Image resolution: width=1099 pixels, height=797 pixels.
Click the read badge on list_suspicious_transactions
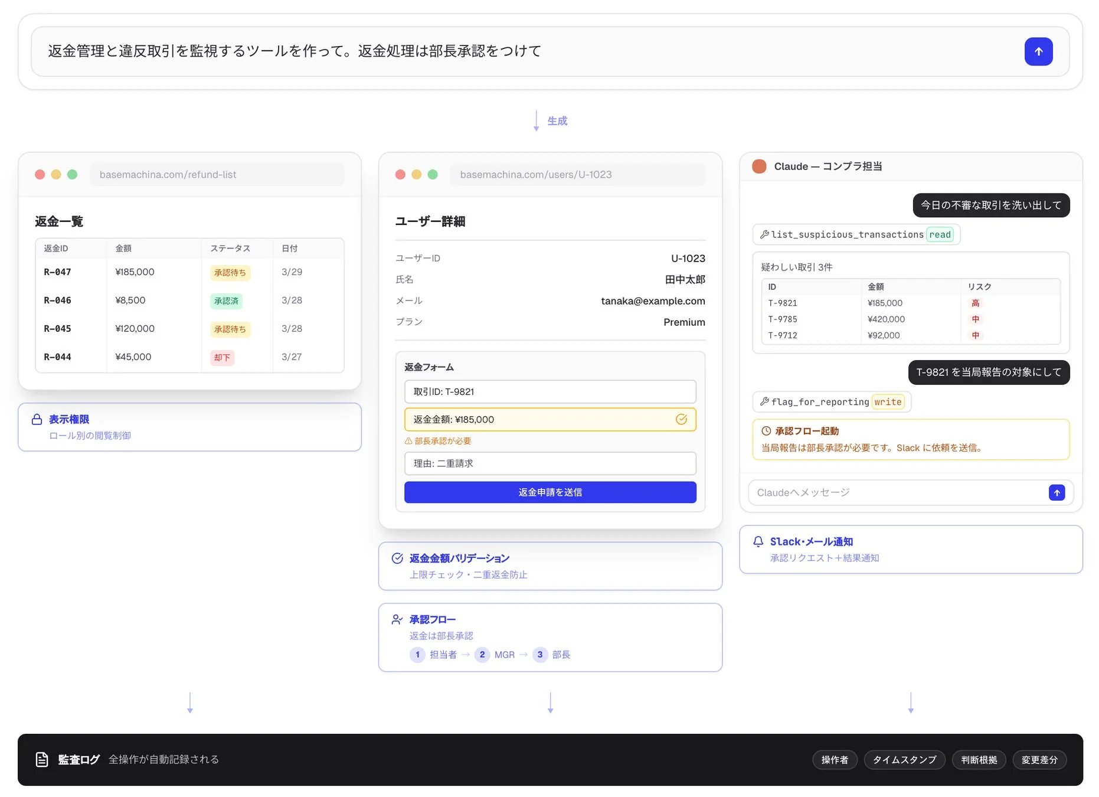point(940,234)
